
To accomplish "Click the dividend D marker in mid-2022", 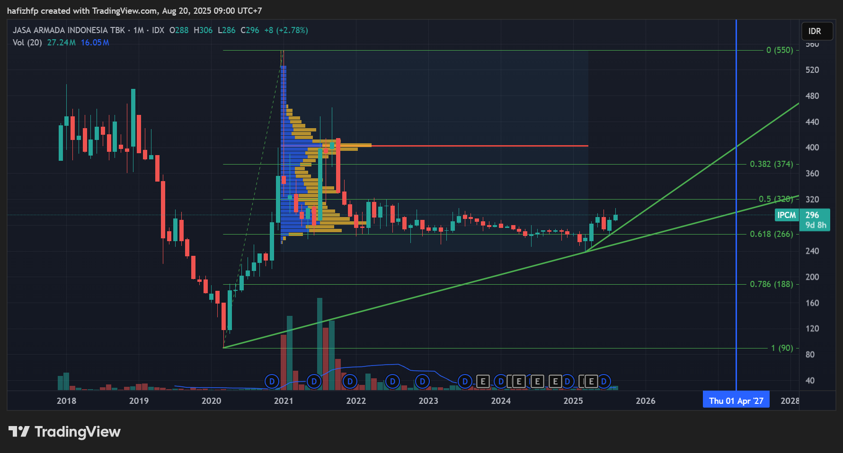I will point(392,381).
